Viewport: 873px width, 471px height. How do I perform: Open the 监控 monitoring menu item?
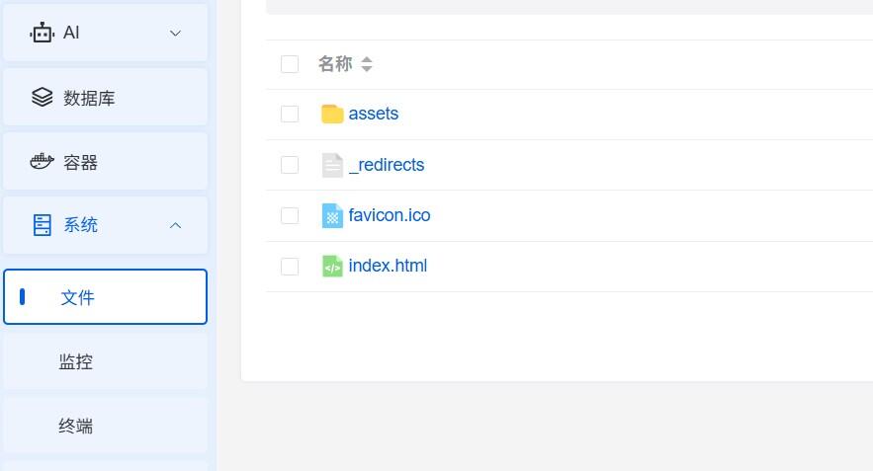tap(76, 361)
